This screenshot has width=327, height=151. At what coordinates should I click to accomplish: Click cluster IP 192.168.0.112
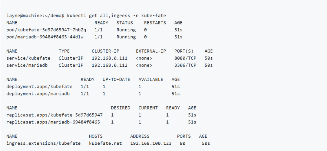[x=110, y=66]
